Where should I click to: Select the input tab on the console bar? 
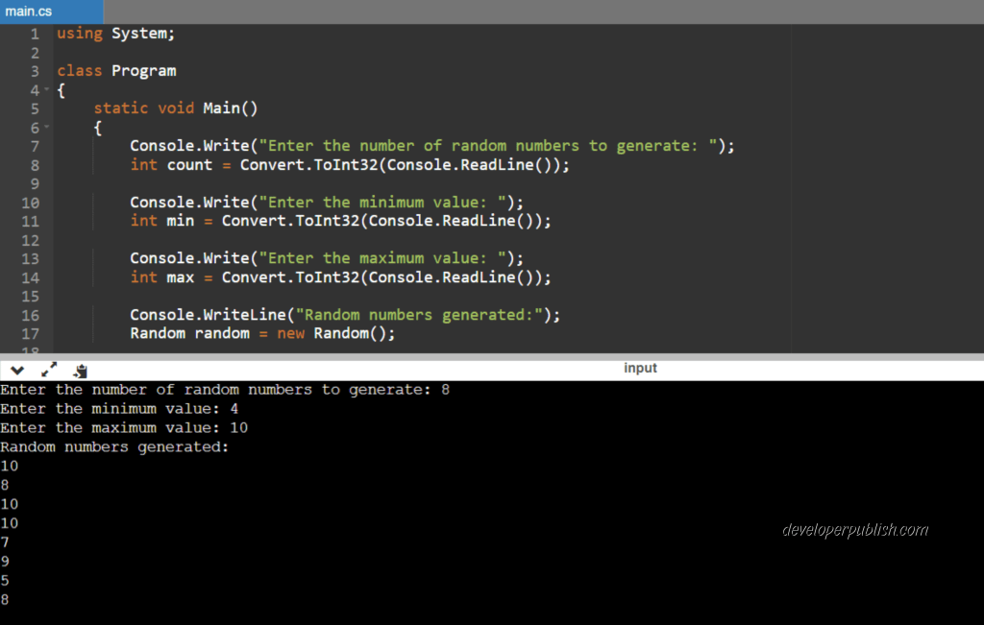640,367
